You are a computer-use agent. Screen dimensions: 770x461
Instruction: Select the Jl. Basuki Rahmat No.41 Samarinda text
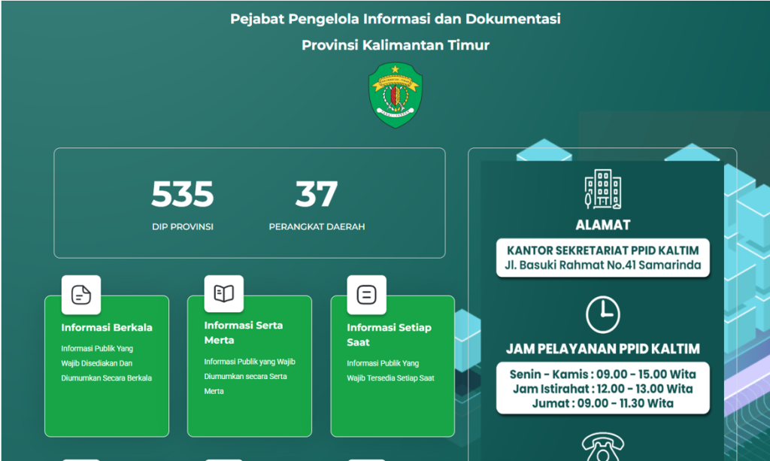[x=603, y=263]
